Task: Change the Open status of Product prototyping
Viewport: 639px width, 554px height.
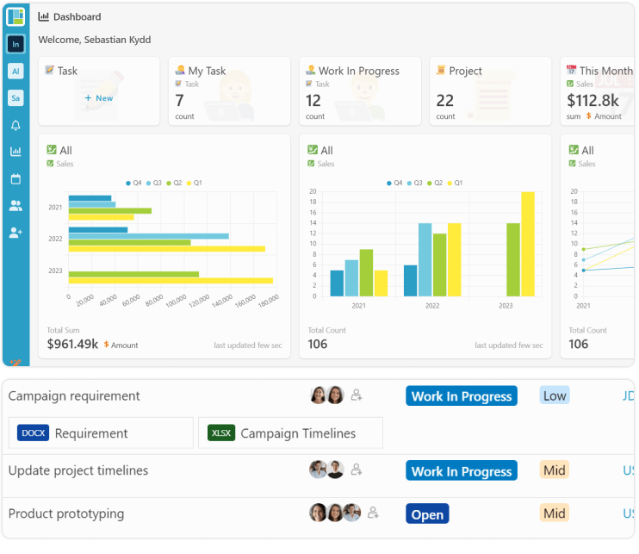Action: click(x=427, y=514)
